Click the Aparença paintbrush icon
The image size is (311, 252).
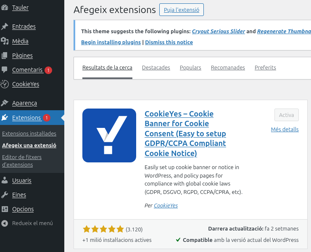(5, 103)
